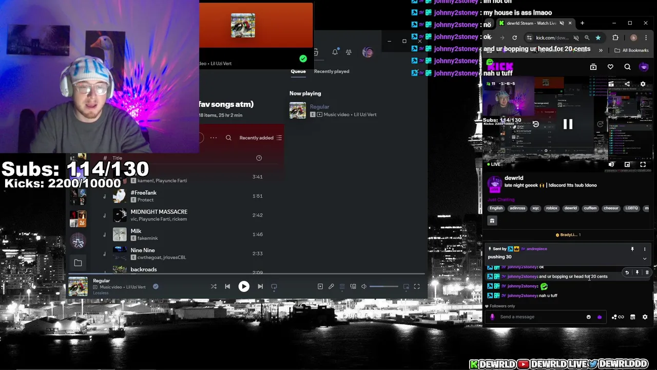Open the Kick chat shop icon
This screenshot has height=370, width=657.
coord(632,317)
